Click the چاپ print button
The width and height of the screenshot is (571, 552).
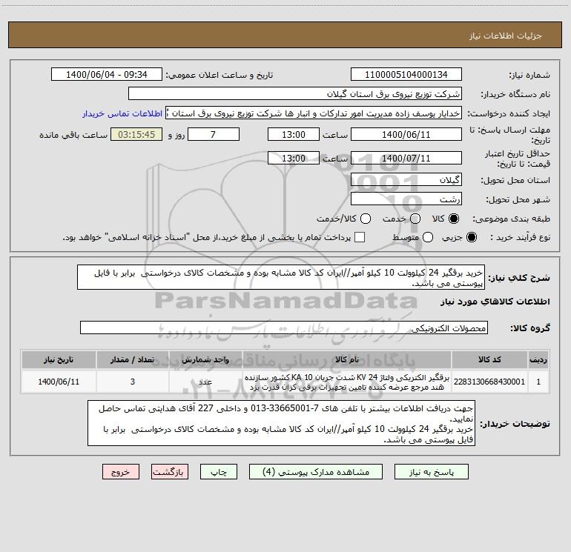219,472
